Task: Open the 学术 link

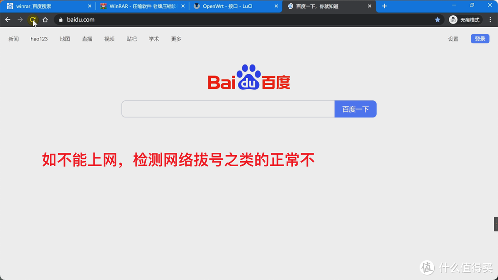Action: coord(154,39)
